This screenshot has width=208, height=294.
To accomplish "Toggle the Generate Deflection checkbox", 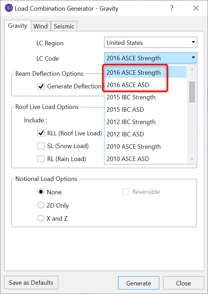I will coord(41,86).
